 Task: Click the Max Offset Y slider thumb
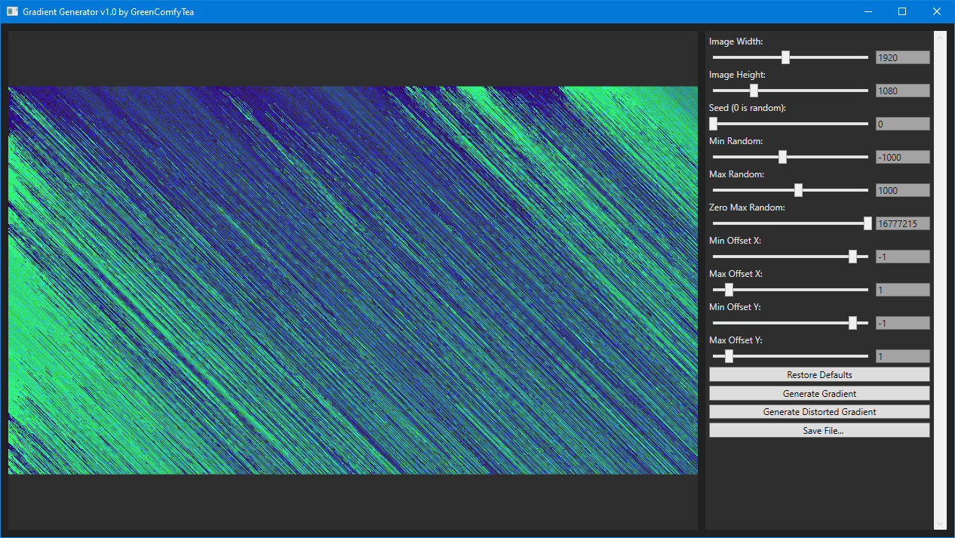tap(729, 356)
